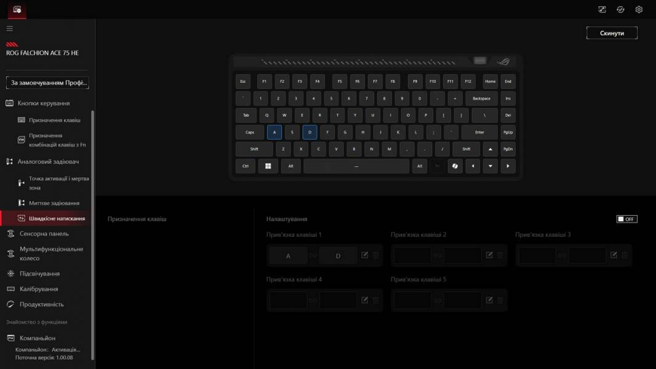The width and height of the screenshot is (656, 369).
Task: Delete key binding 1 via the trash icon
Action: tap(376, 255)
